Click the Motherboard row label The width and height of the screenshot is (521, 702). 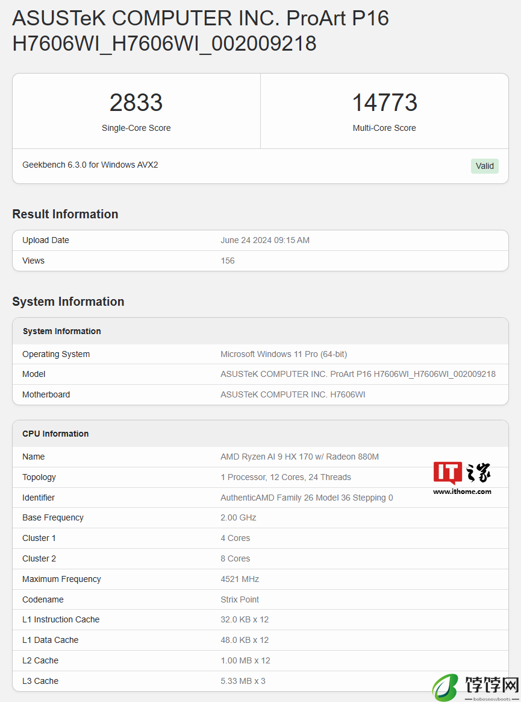click(x=46, y=394)
